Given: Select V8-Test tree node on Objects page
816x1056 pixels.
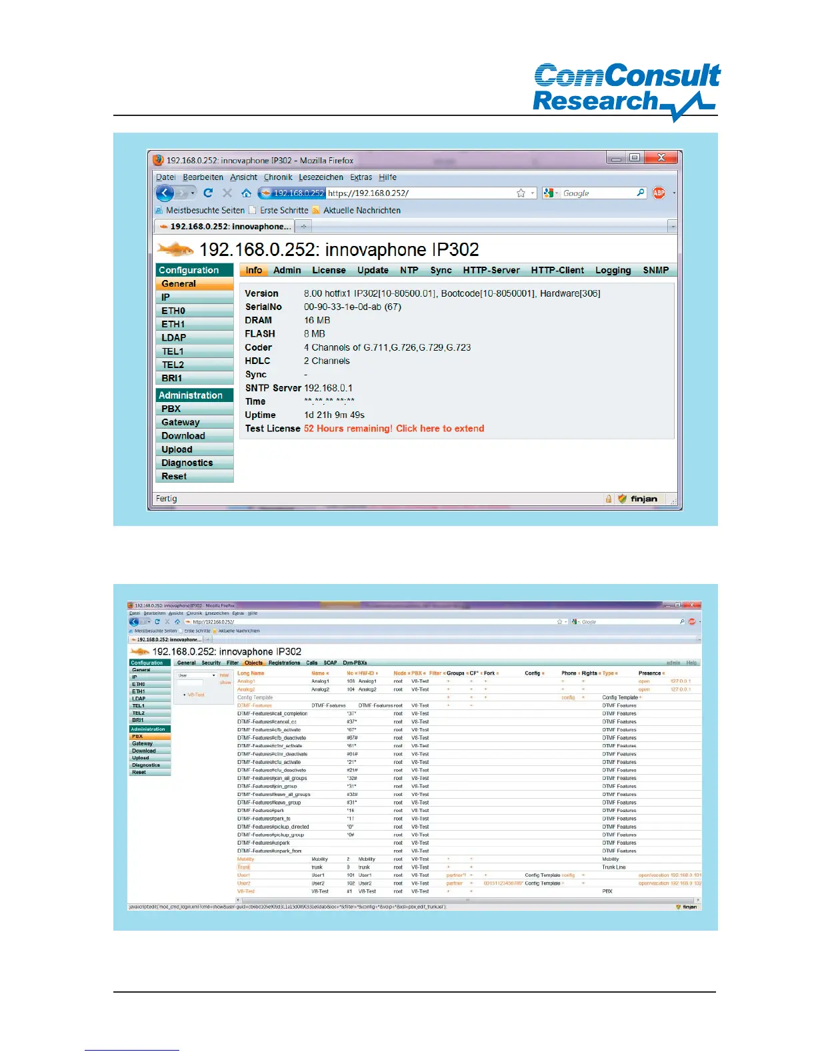Looking at the screenshot, I should tap(195, 695).
